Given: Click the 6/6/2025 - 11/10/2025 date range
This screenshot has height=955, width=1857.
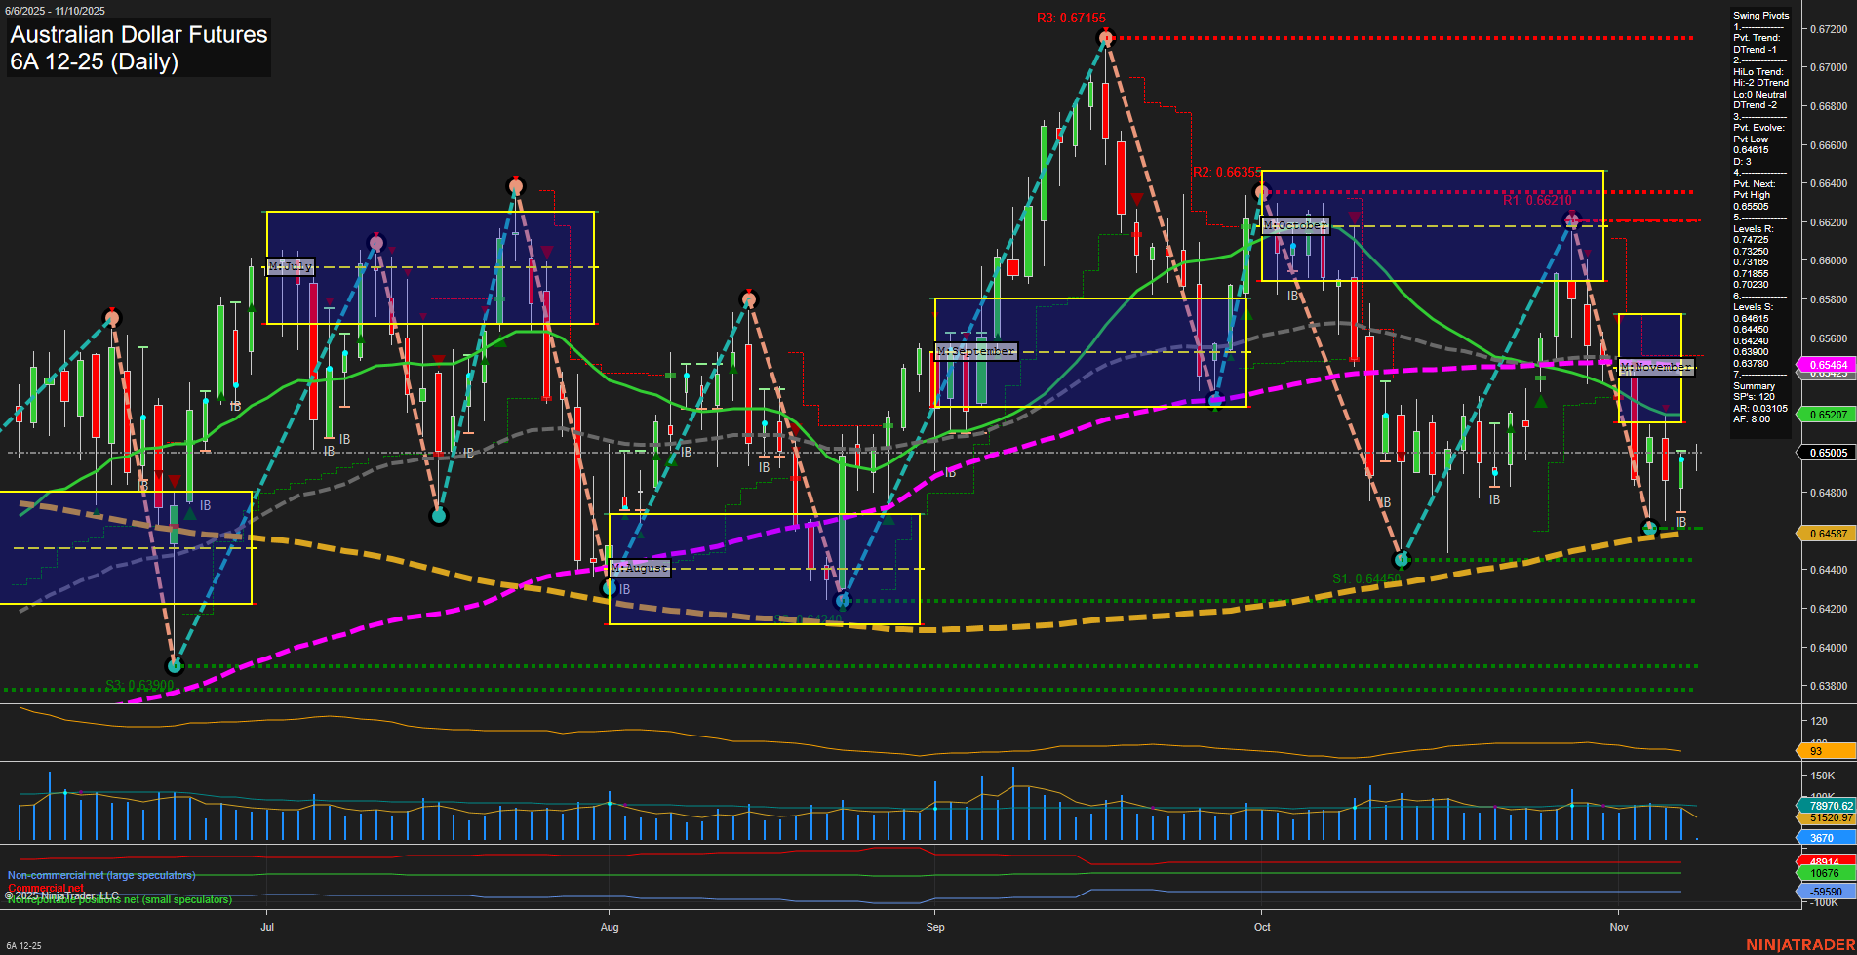Looking at the screenshot, I should (57, 10).
